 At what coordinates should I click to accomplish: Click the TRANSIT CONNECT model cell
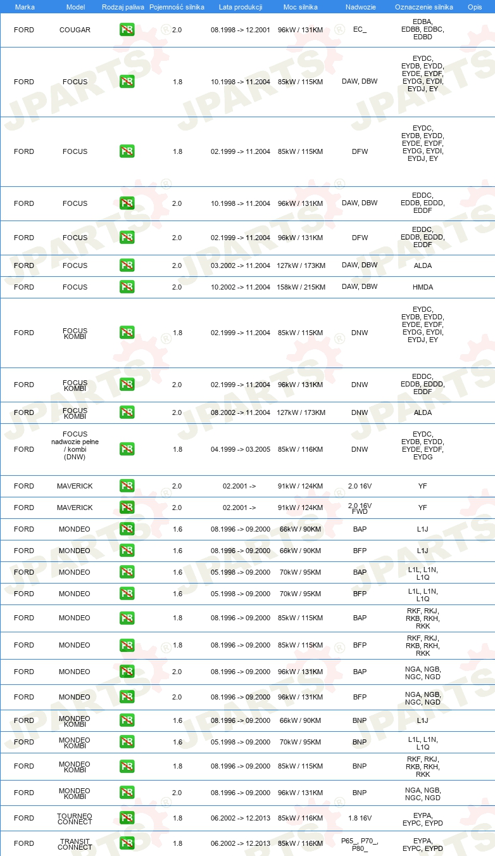[75, 844]
